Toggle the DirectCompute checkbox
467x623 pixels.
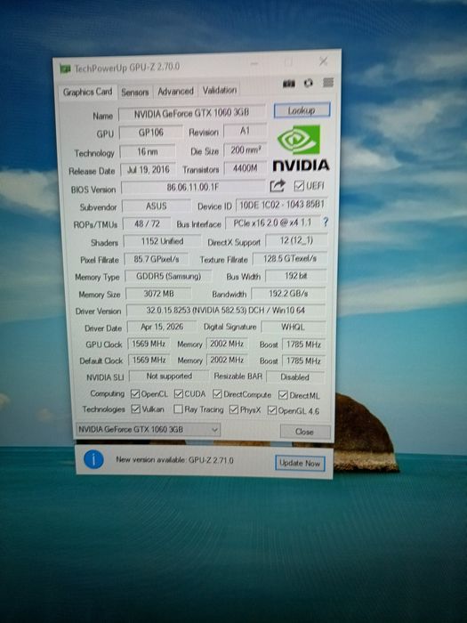click(217, 394)
